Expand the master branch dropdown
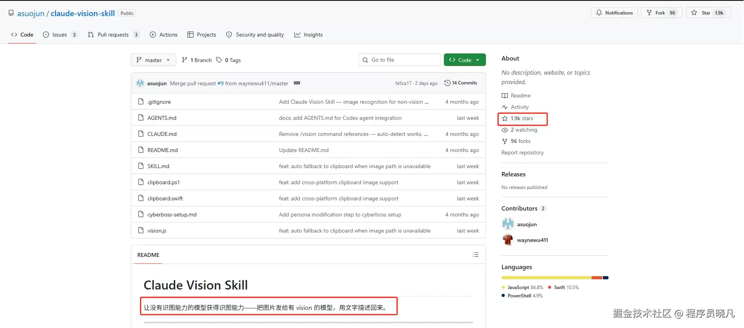 click(153, 60)
